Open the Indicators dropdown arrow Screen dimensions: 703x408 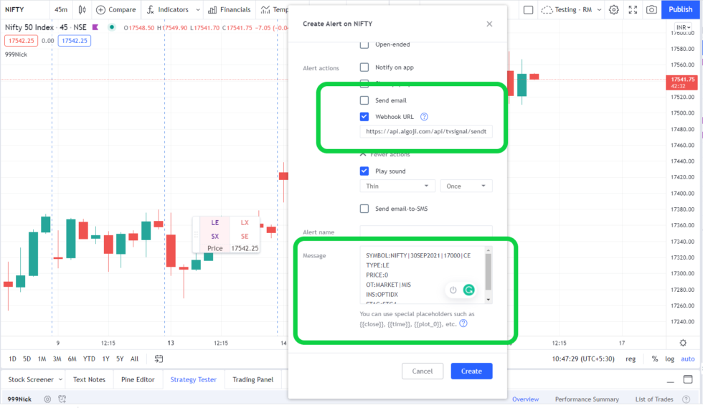198,9
